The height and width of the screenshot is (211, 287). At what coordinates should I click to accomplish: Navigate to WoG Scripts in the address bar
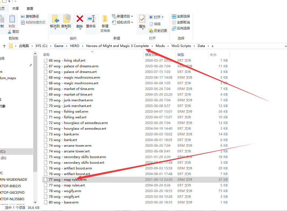coord(181,46)
